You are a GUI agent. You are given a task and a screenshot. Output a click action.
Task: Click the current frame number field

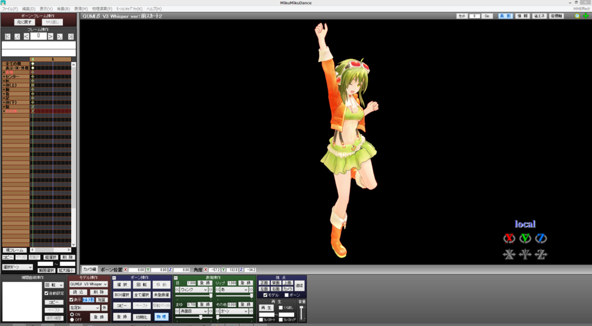point(39,36)
